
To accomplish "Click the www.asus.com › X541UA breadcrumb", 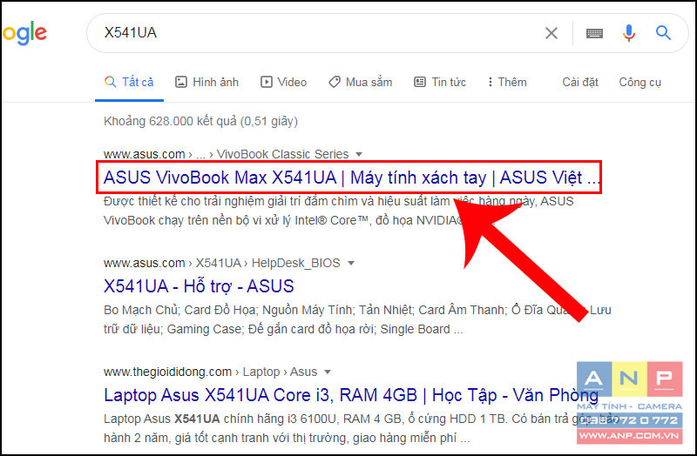I will [221, 263].
